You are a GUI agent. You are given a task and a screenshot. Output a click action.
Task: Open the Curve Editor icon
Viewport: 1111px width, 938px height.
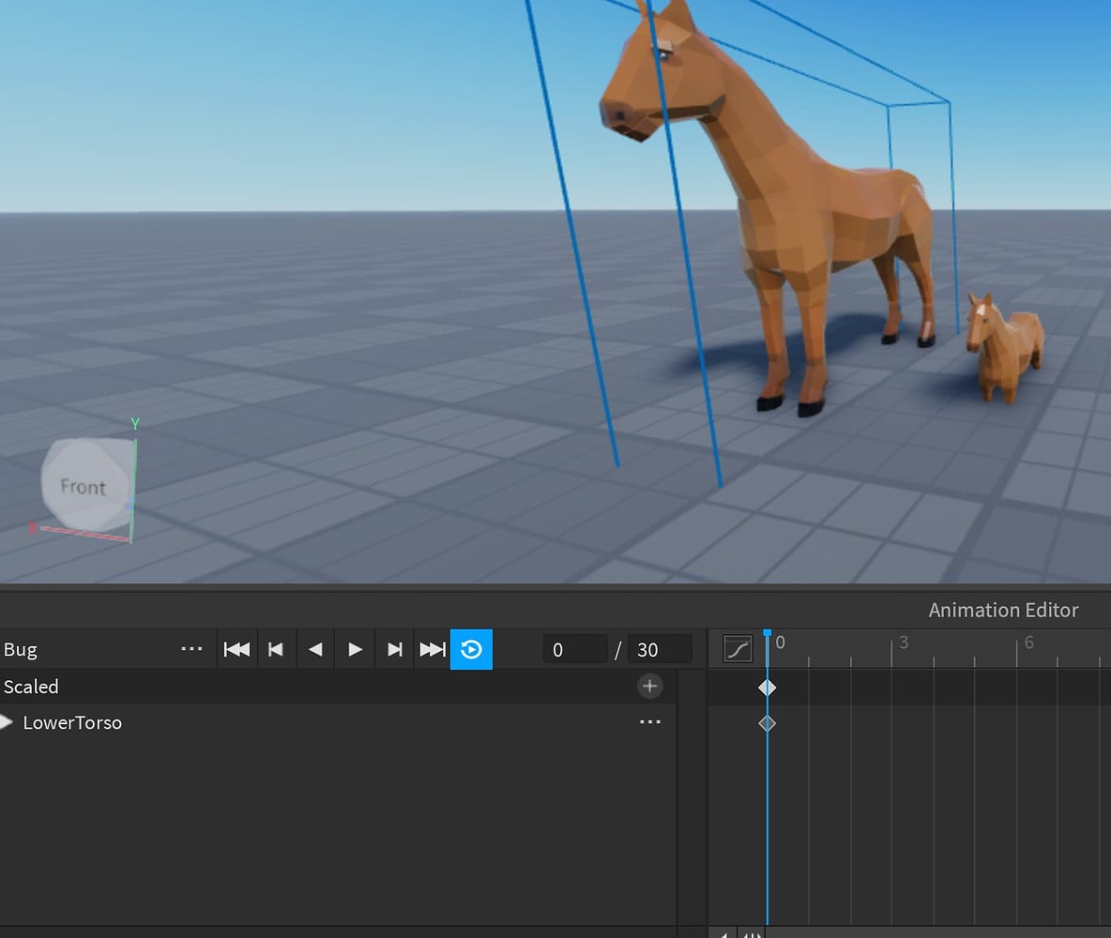(738, 648)
